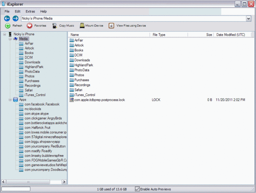Go forward with the blue right arrow
Screen dimensions: 256x193
[x=16, y=19]
